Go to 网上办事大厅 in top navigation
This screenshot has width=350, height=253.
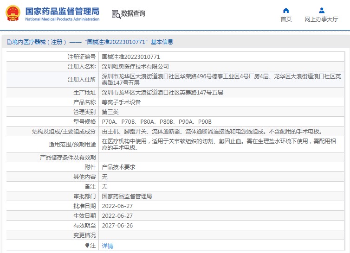321,19
